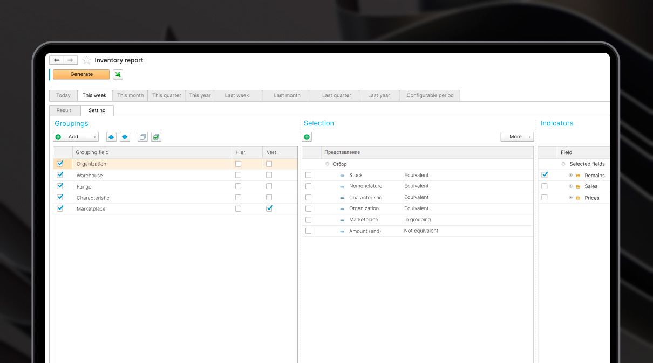Viewport: 653px width, 363px height.
Task: Click the Characteristic filter item icon
Action: point(342,198)
